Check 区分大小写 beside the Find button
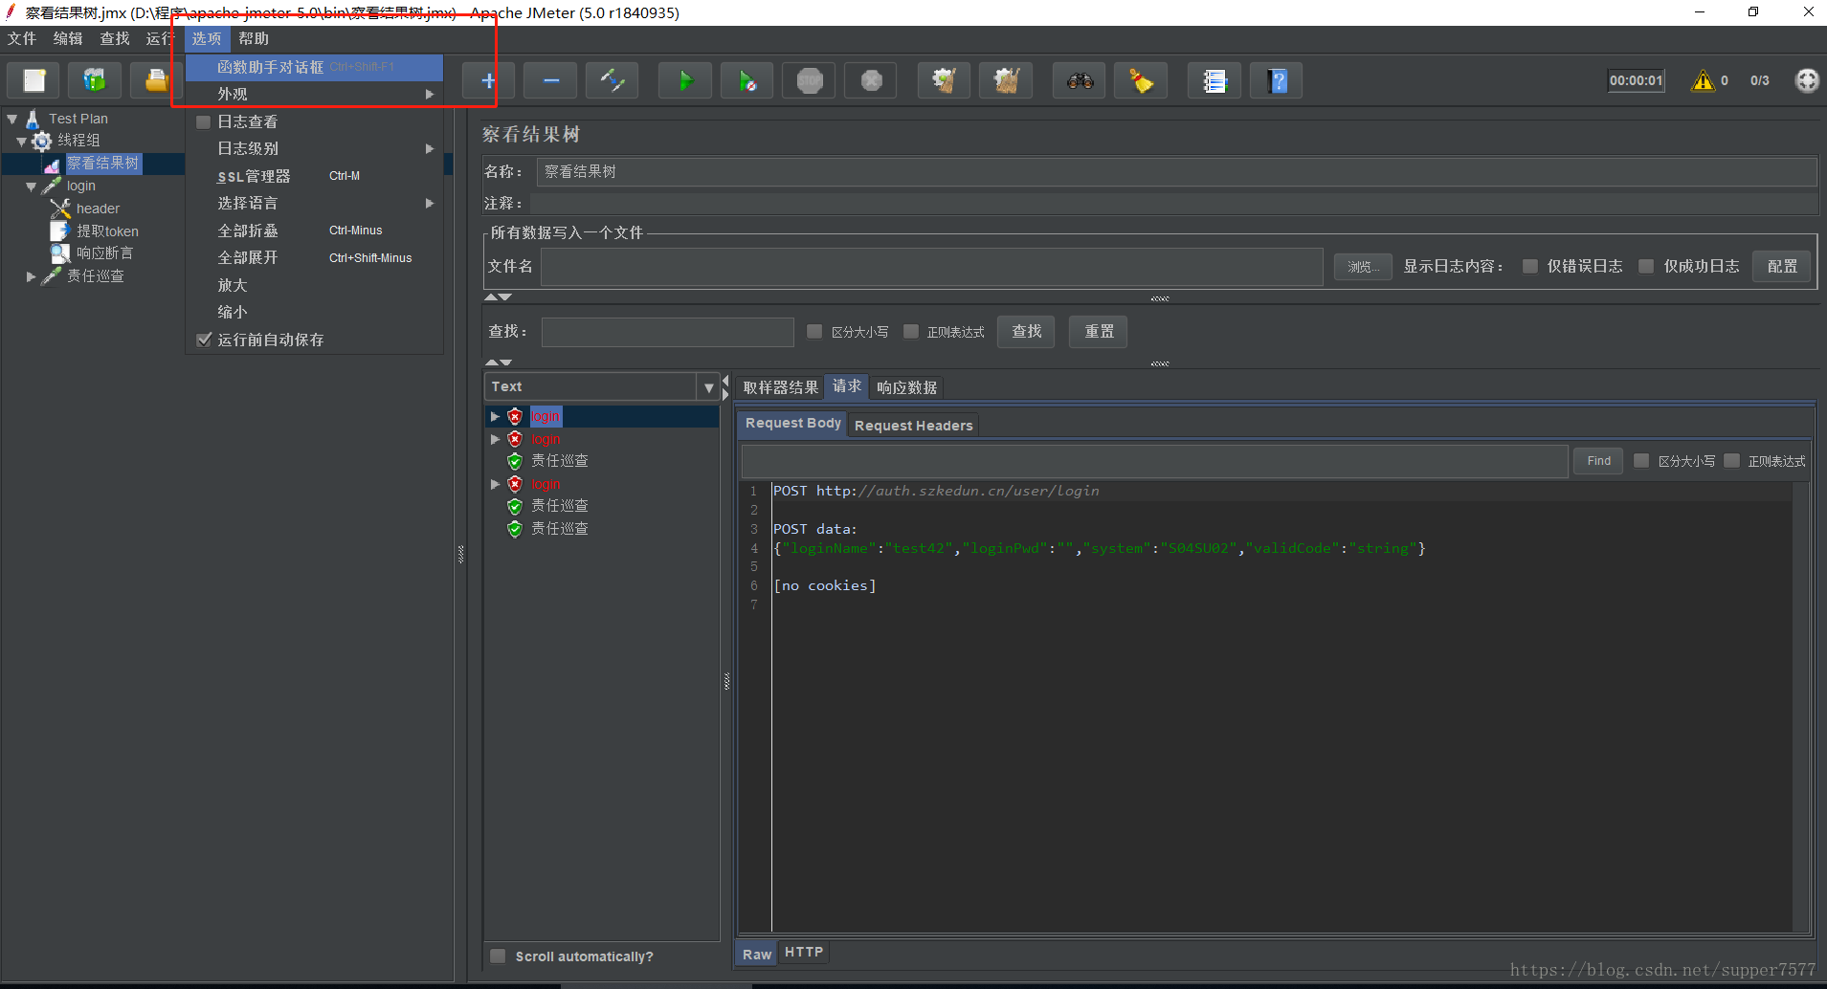 [1641, 461]
